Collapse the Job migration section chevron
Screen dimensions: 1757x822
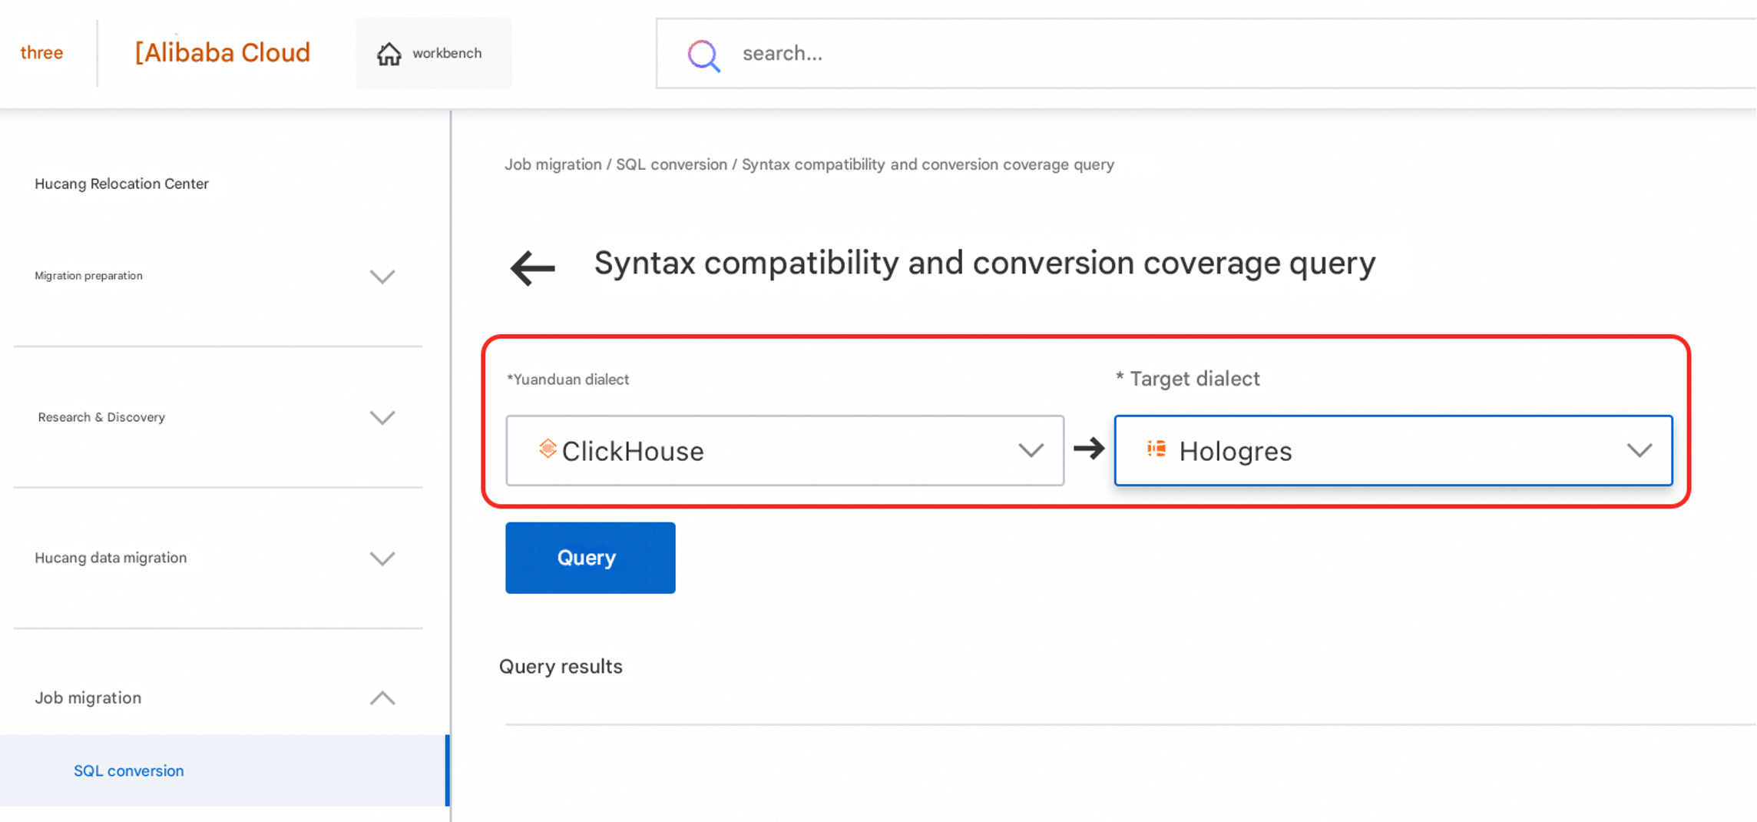point(382,698)
